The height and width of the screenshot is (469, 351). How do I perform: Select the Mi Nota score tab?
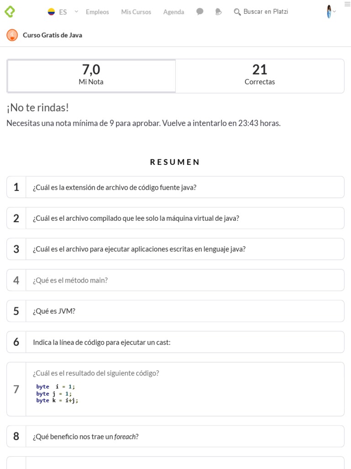coord(91,76)
